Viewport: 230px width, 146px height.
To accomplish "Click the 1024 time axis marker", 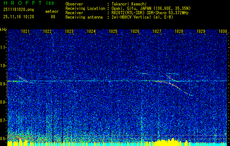I will (x=91, y=31).
